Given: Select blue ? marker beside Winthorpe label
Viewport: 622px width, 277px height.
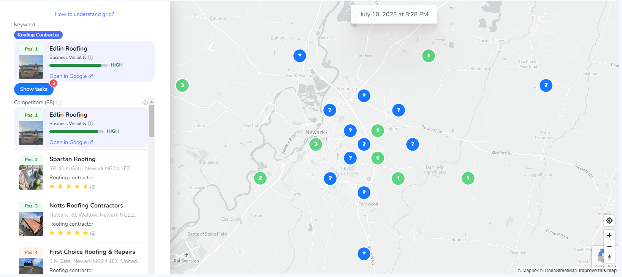Looking at the screenshot, I should coord(364,96).
